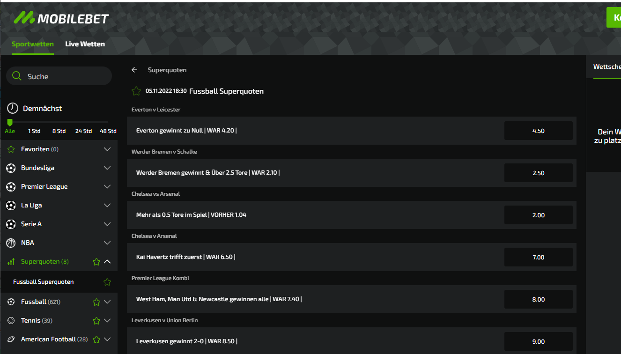621x354 pixels.
Task: Click the search magnifier icon
Action: pyautogui.click(x=17, y=76)
